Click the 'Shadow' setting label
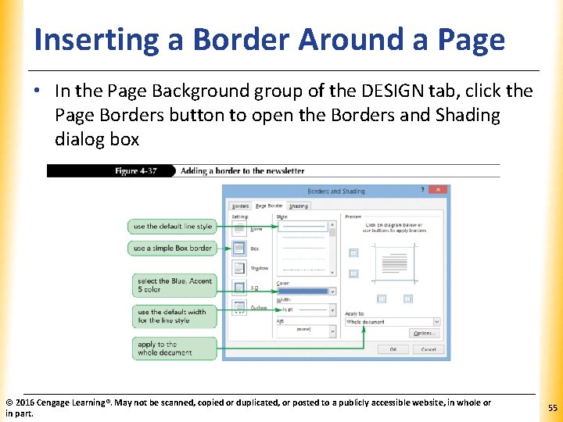Viewport: 563px width, 422px height. (x=260, y=268)
